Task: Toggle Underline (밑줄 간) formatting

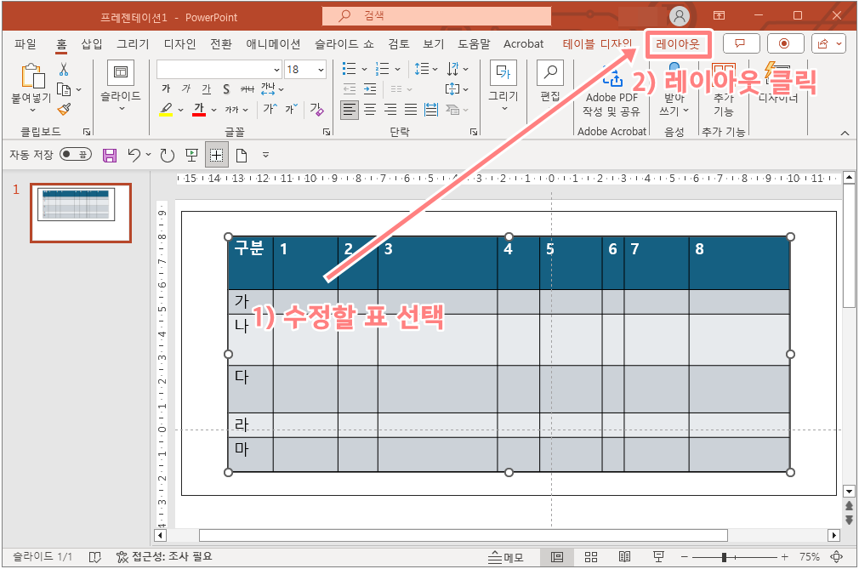Action: [206, 88]
